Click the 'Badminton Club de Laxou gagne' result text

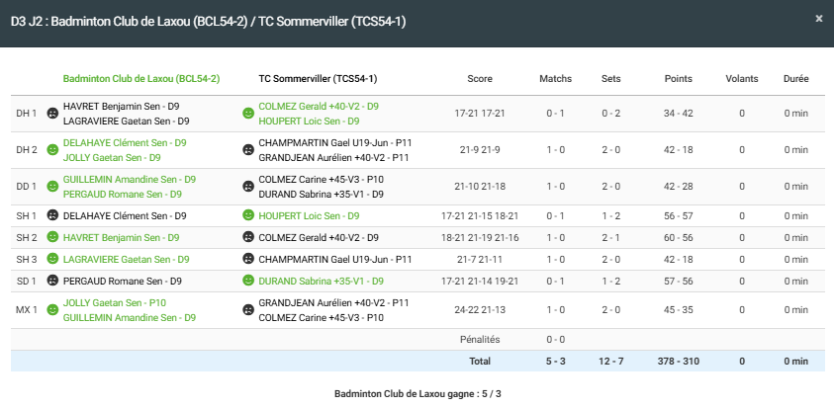click(417, 394)
